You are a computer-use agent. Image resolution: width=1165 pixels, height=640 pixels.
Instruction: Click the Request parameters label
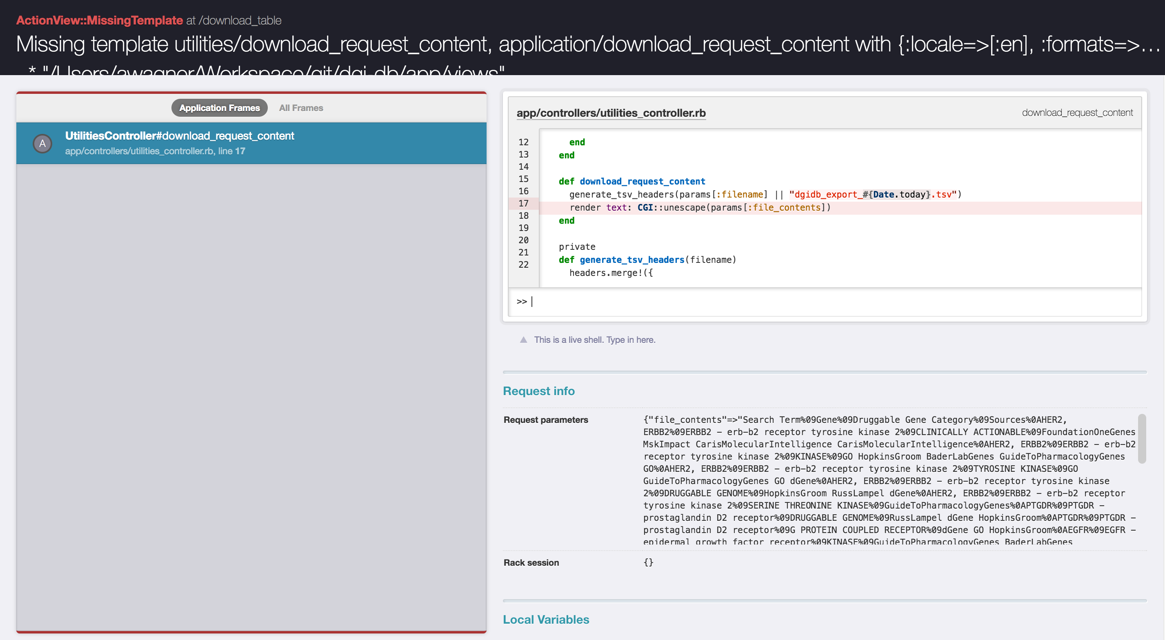545,420
